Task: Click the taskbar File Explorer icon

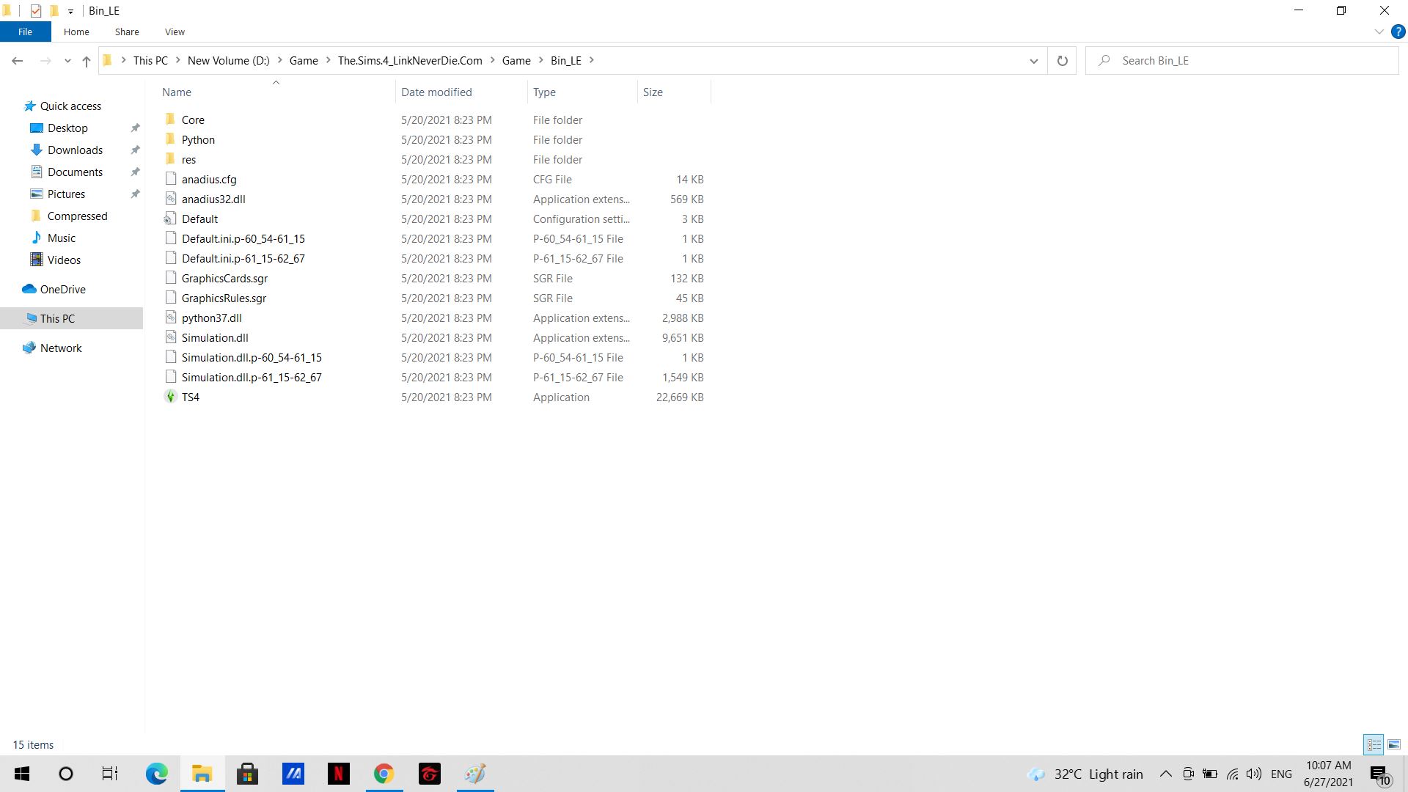Action: click(x=202, y=774)
